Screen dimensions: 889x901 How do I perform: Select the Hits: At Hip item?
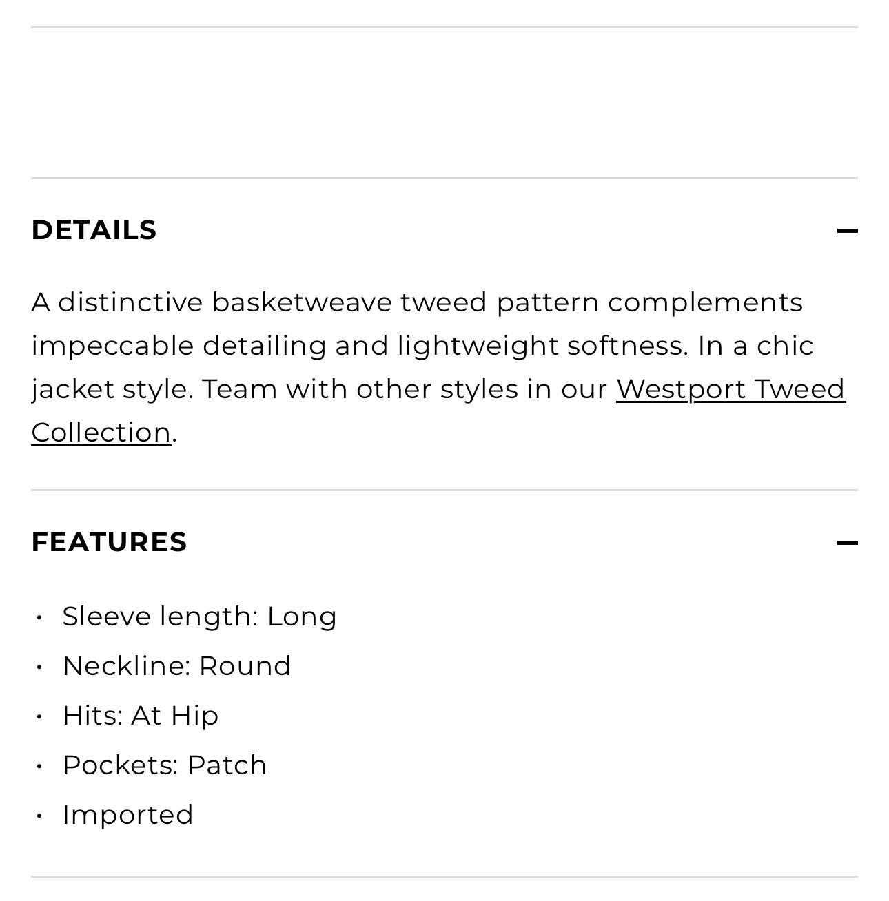(141, 716)
